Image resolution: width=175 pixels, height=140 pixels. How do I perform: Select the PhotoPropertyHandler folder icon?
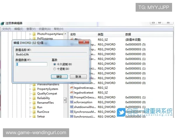[x=34, y=34]
